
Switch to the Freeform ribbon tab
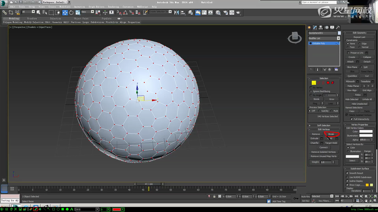pyautogui.click(x=33, y=18)
